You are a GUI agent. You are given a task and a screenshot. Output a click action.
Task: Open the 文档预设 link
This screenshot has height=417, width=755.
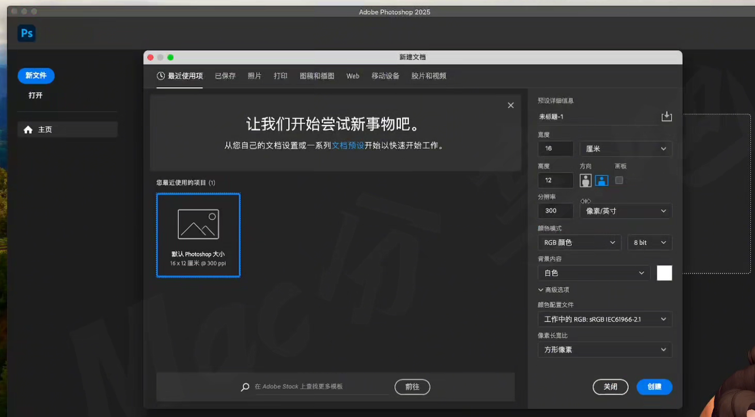348,146
